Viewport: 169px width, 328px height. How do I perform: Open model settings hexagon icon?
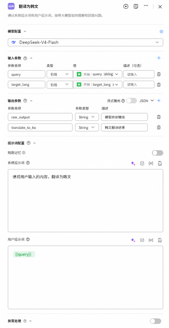(161, 31)
